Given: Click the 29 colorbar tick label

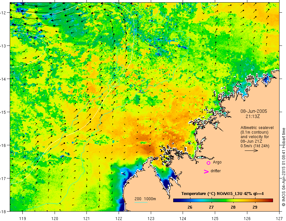Looking at the screenshot, I should (255, 207).
